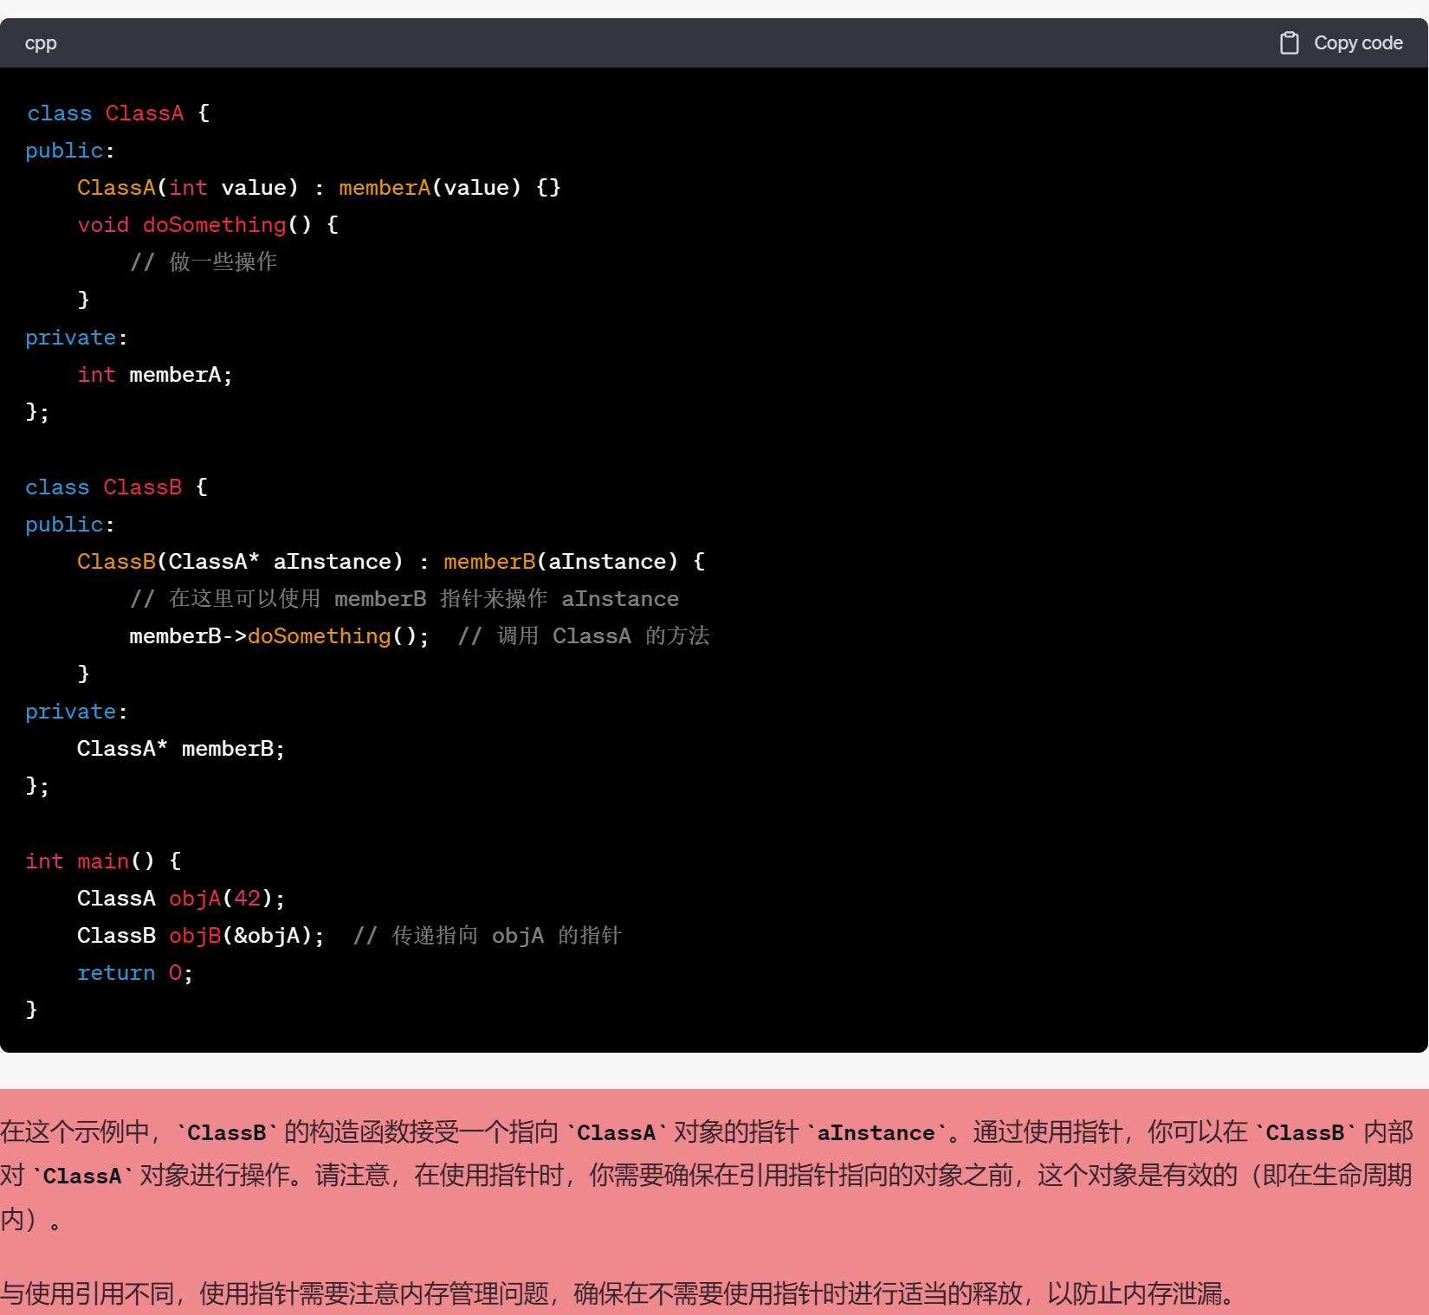Click the inline code `aInstance` in the explanation
The width and height of the screenshot is (1429, 1315).
pyautogui.click(x=876, y=1132)
